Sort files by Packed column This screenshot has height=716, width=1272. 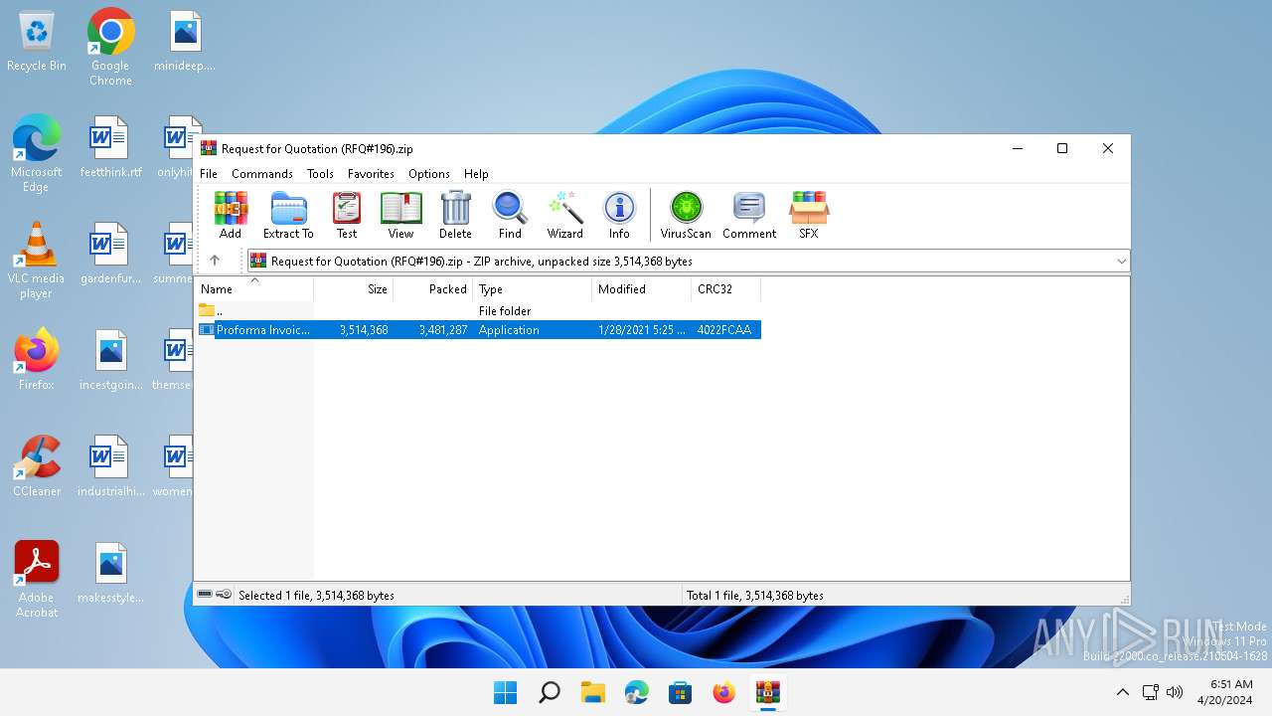[x=433, y=288]
